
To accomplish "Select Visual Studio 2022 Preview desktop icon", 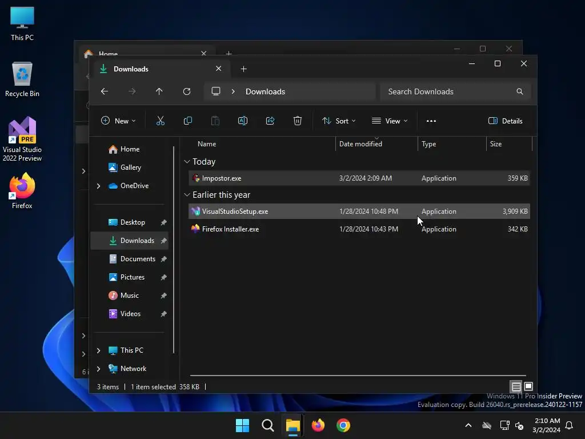I will click(22, 139).
